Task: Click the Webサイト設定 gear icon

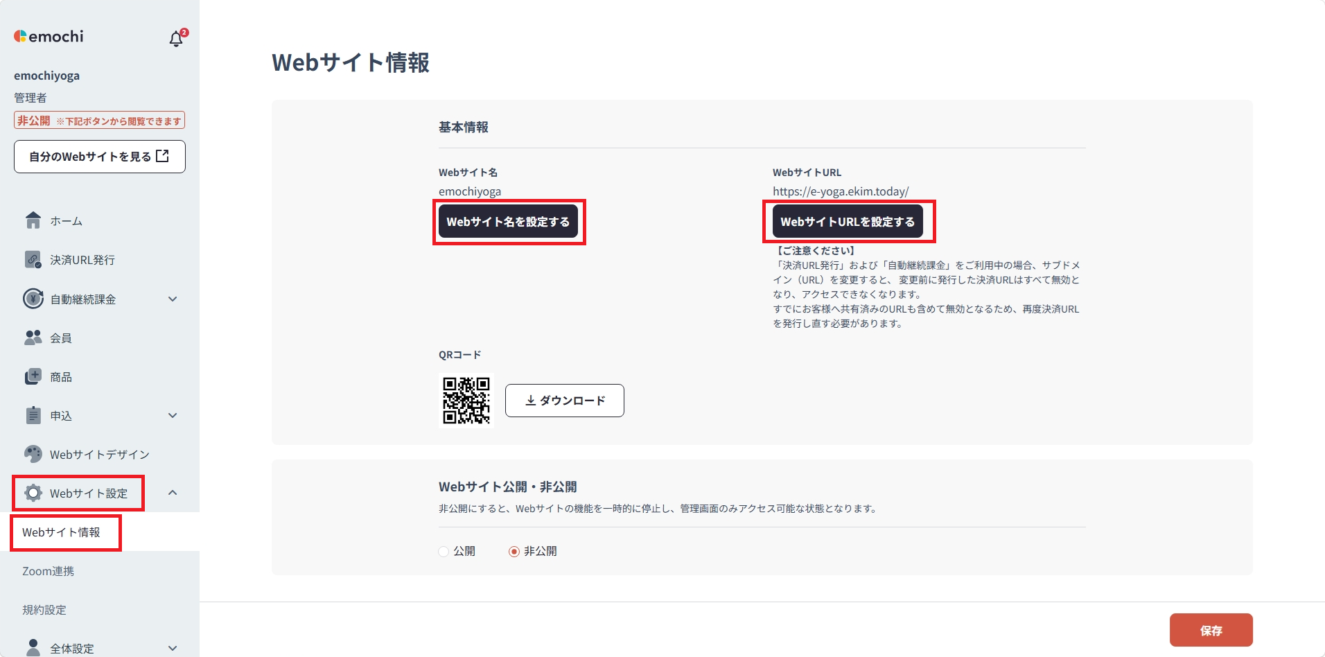Action: pos(33,493)
